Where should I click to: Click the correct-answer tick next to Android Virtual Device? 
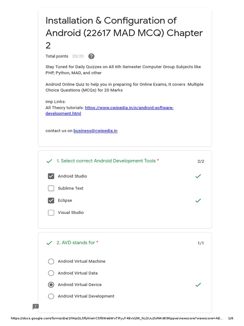tap(198, 285)
